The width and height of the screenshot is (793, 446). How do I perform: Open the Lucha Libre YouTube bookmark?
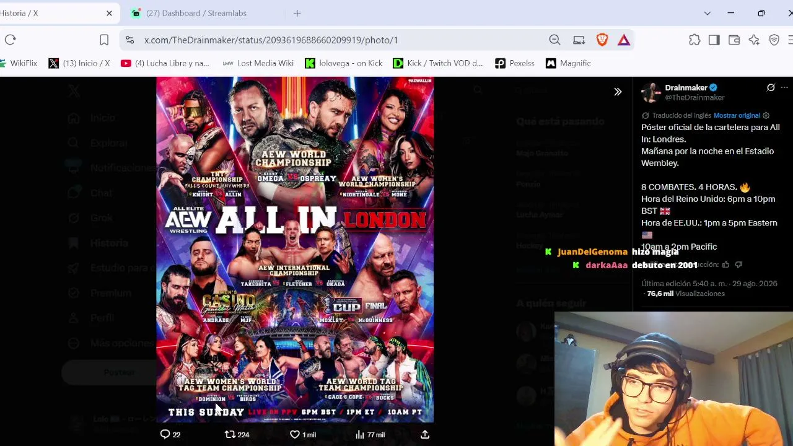click(165, 63)
